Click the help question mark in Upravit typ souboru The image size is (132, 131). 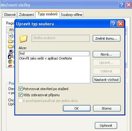coord(113,24)
